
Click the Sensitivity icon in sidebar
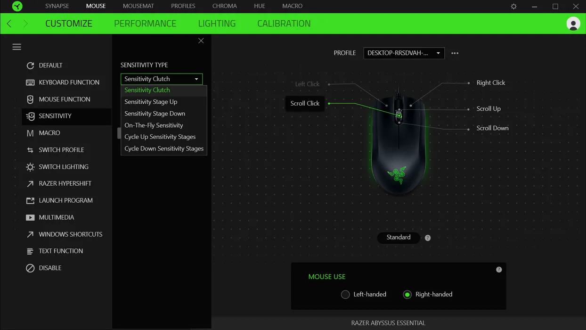tap(30, 116)
